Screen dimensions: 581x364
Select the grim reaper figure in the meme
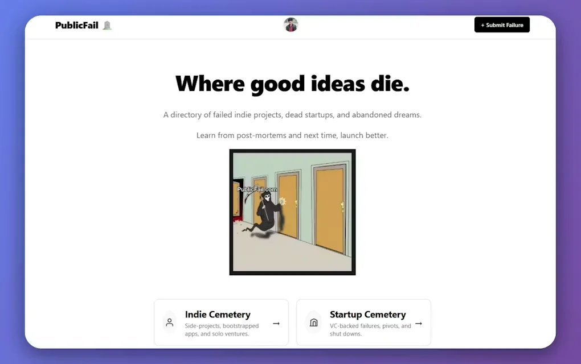[265, 213]
